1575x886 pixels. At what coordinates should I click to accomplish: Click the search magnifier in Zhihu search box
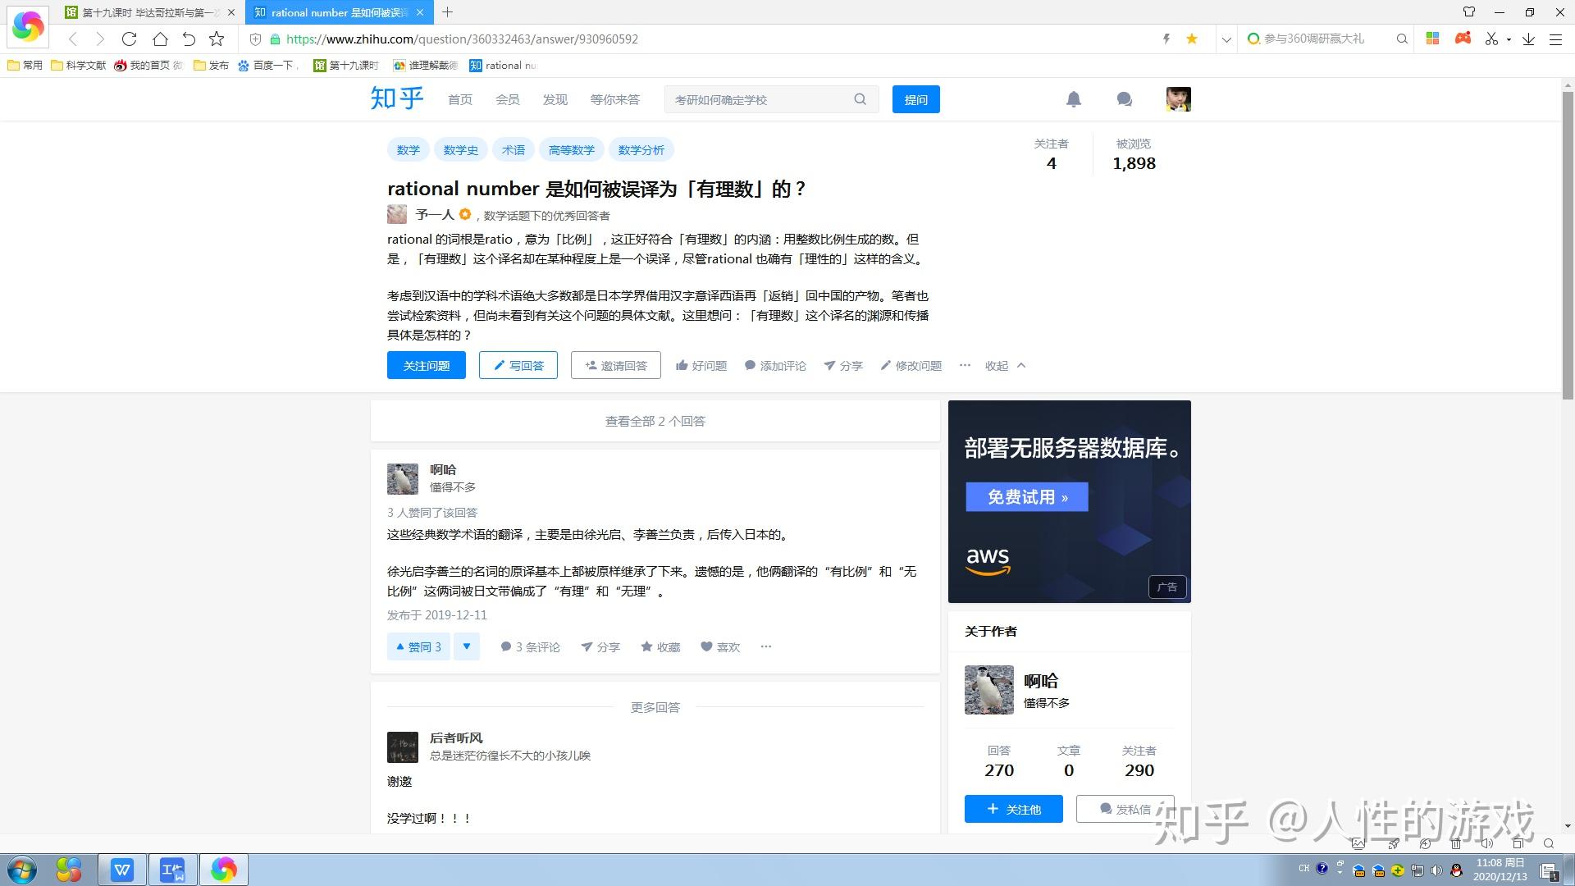pos(860,99)
